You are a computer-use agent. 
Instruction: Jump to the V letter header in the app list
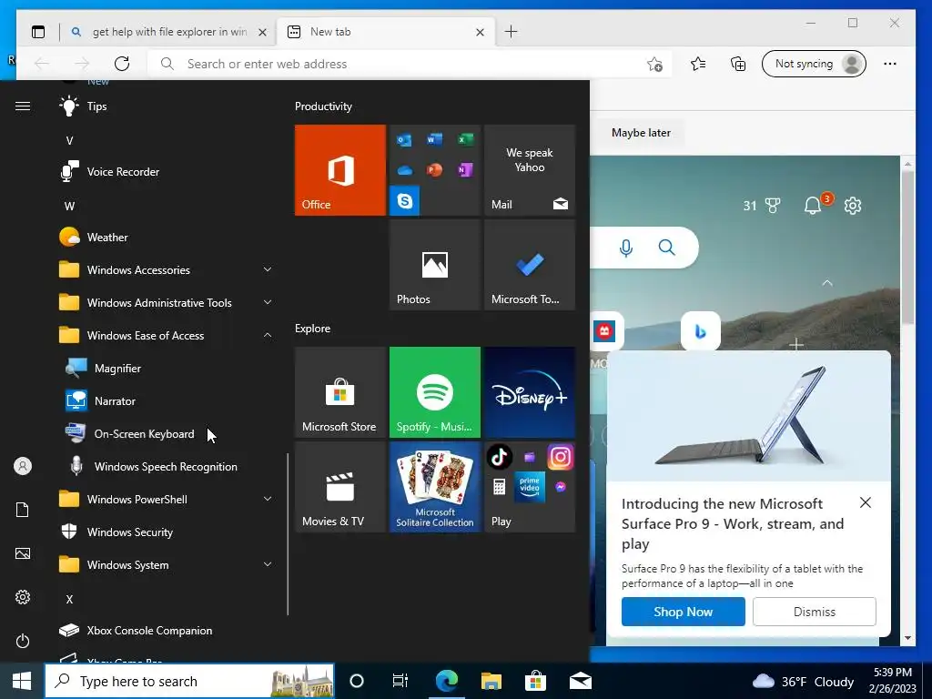point(69,141)
